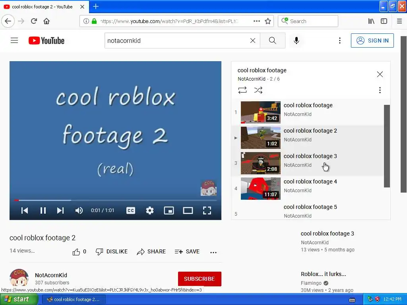Open the SHARE dialog
Viewport: 407px width, 305px height.
pos(151,251)
